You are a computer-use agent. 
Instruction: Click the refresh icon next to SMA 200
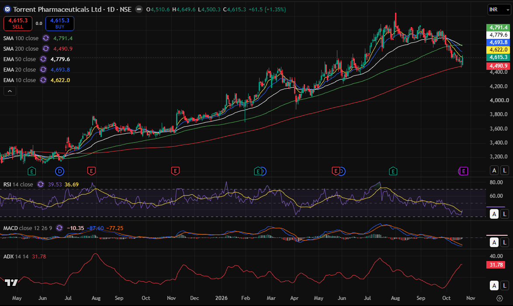46,49
